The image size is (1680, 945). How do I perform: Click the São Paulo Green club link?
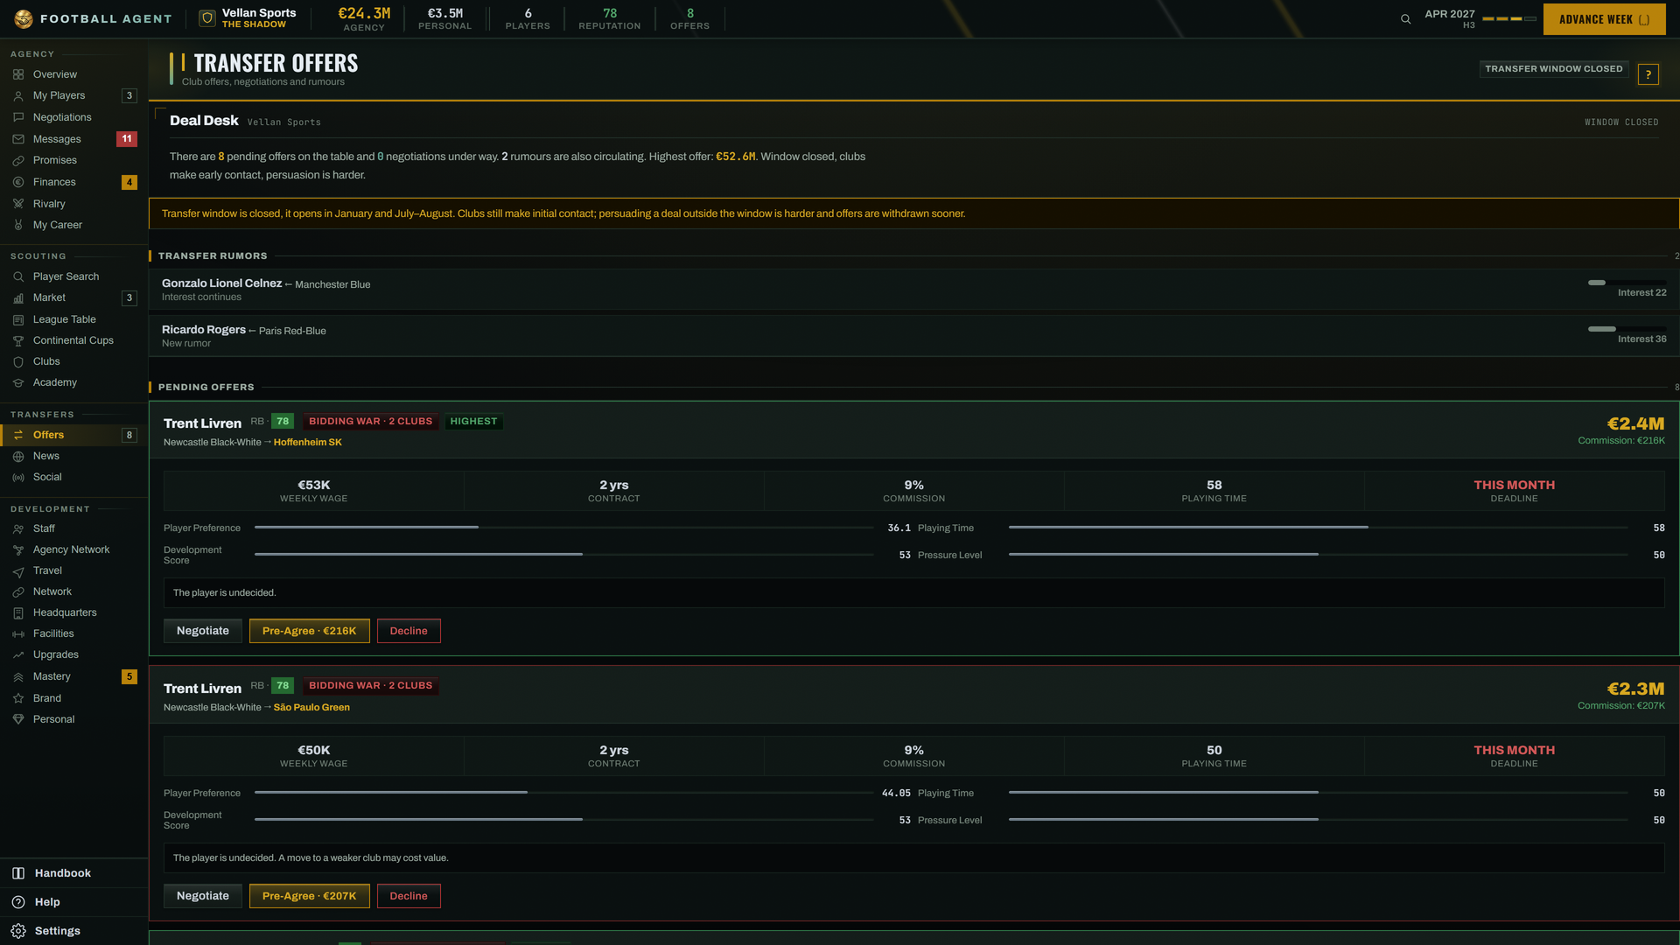click(311, 707)
